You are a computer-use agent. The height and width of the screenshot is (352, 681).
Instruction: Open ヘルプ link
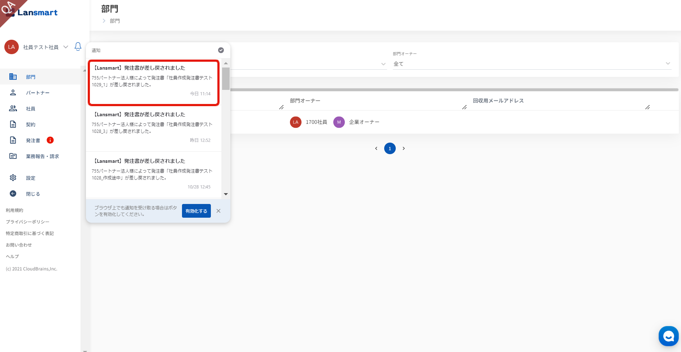pyautogui.click(x=12, y=256)
